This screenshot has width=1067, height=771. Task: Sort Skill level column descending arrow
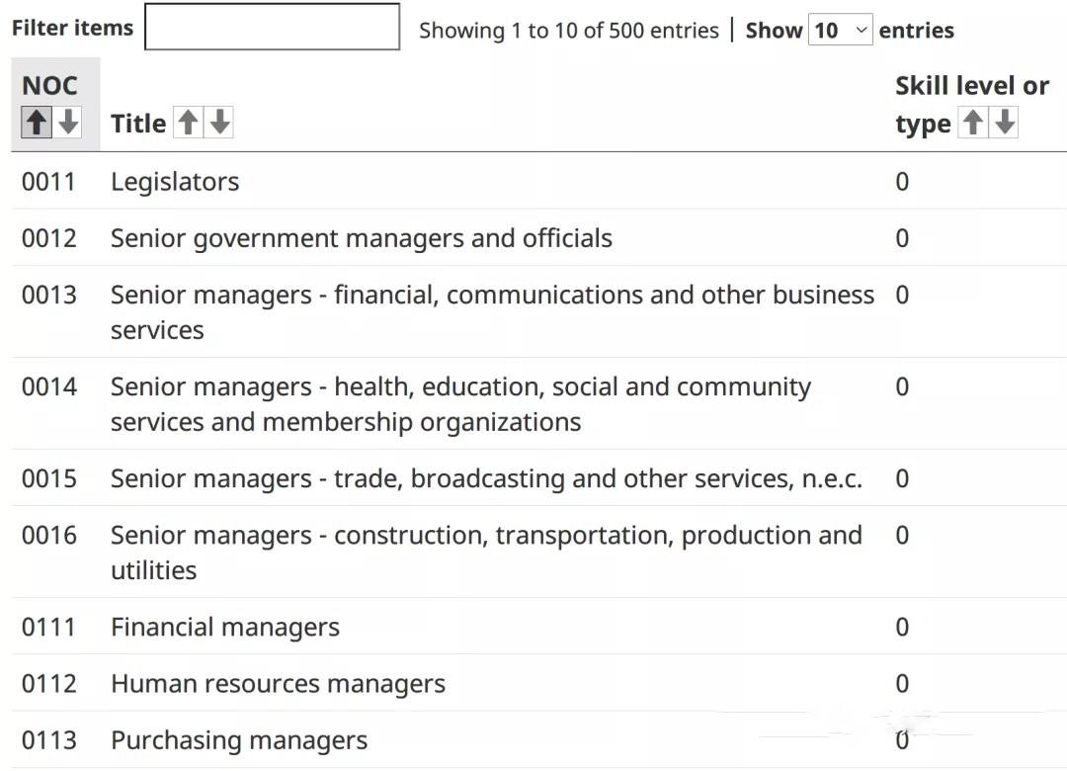[x=1004, y=123]
